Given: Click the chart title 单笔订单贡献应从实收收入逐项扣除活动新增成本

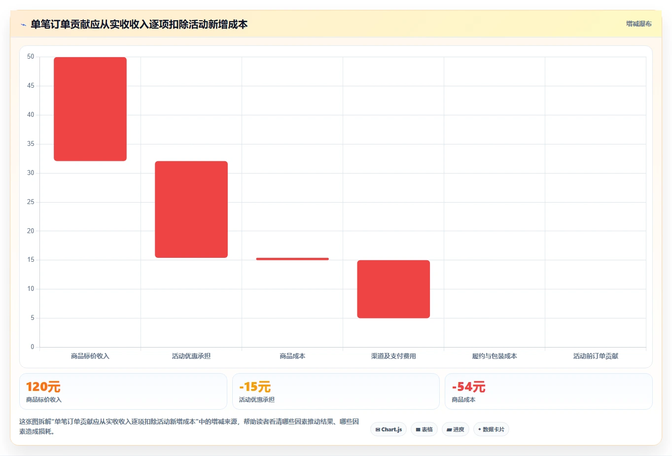Looking at the screenshot, I should click(x=139, y=25).
